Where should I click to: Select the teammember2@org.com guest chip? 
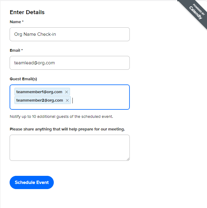(x=43, y=100)
